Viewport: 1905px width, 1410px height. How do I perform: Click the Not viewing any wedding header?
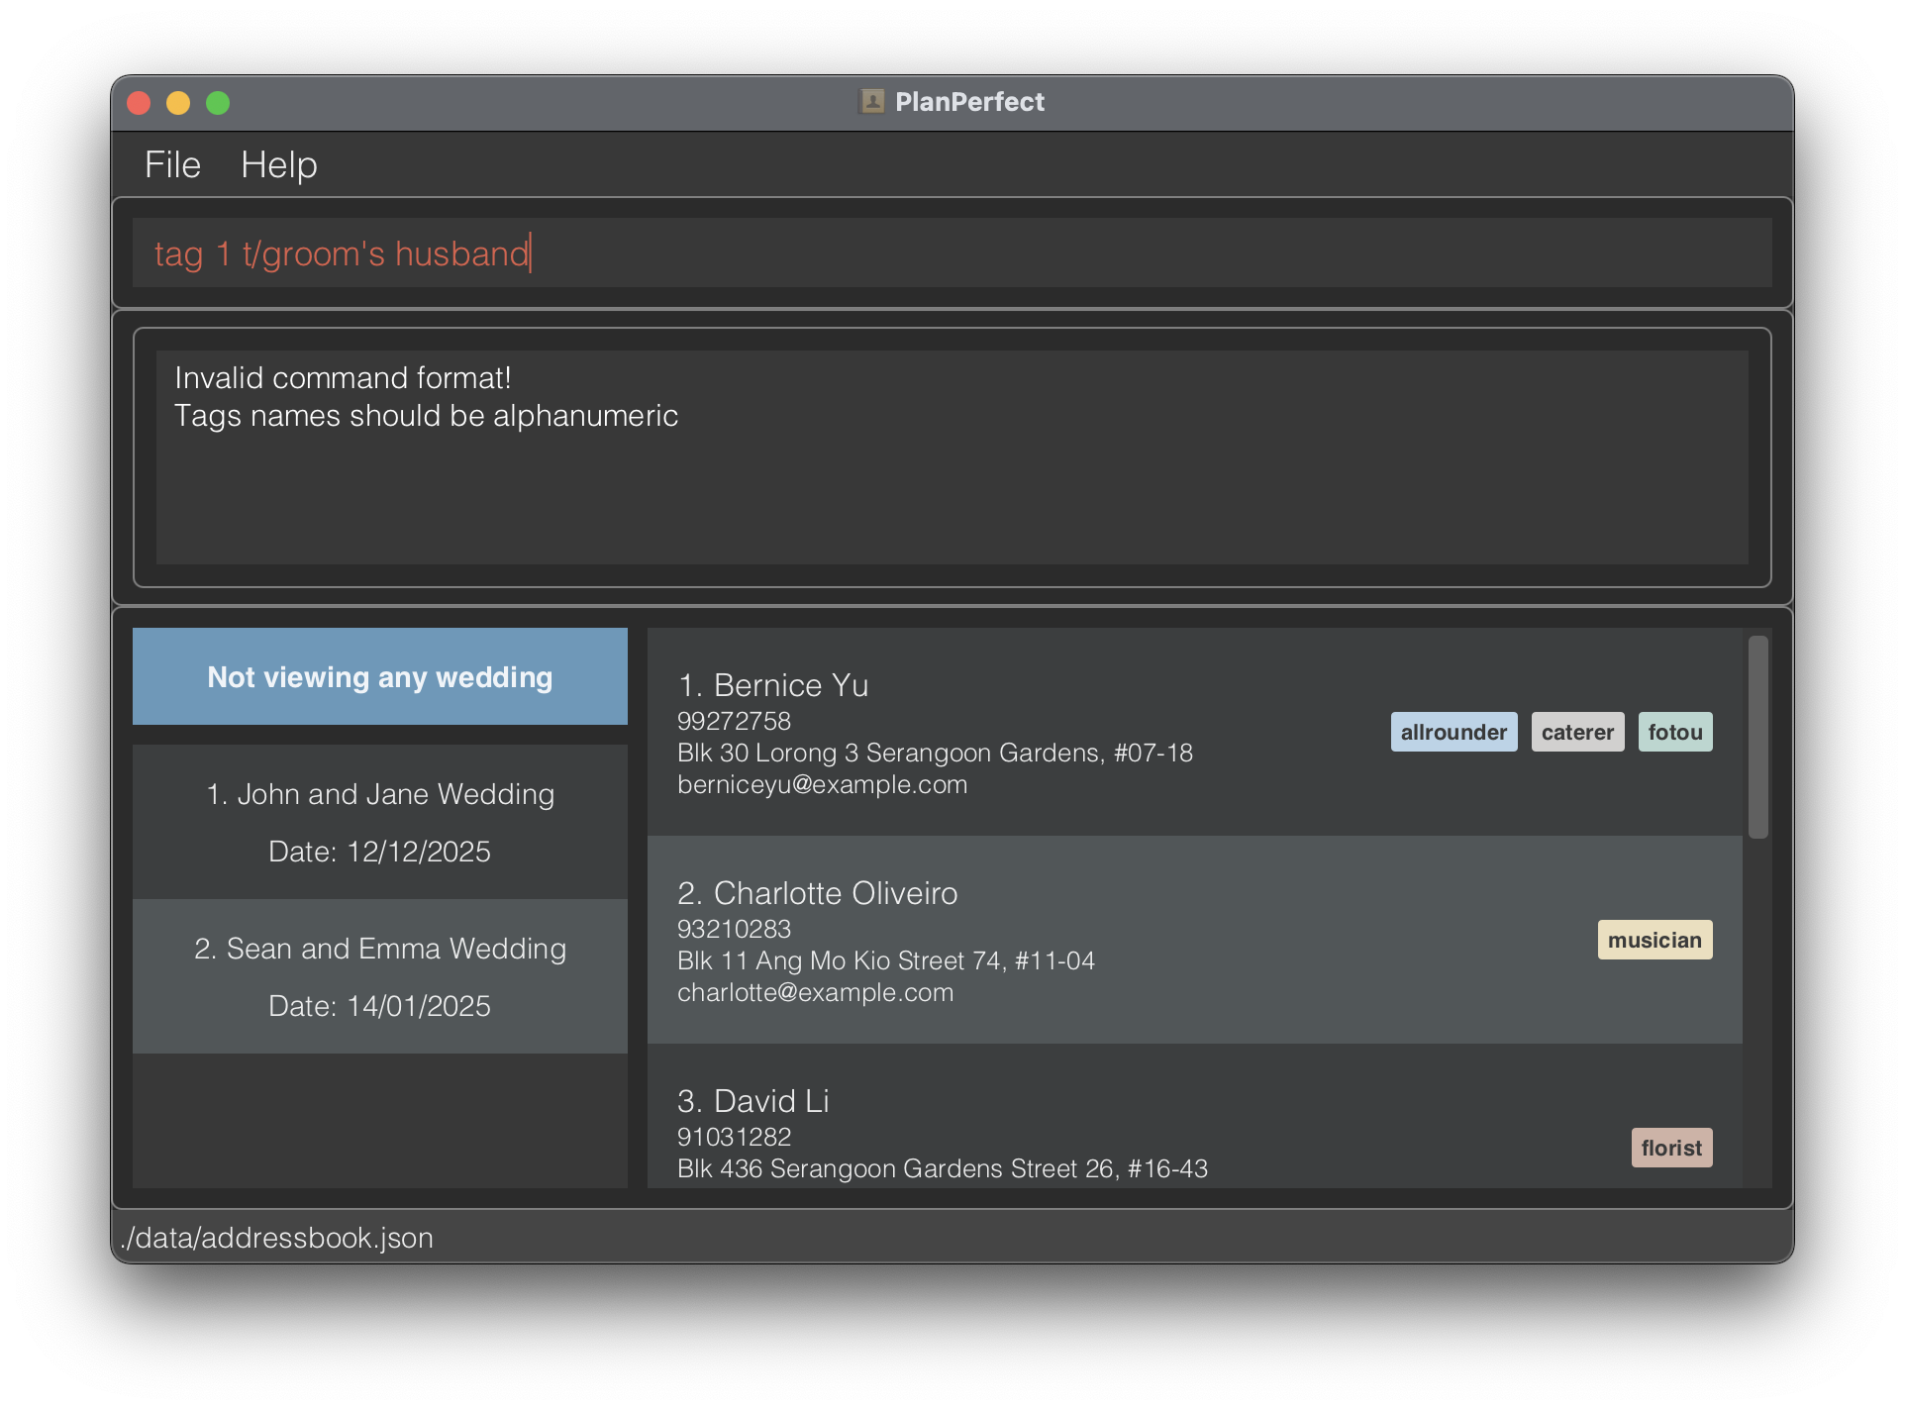pos(380,676)
